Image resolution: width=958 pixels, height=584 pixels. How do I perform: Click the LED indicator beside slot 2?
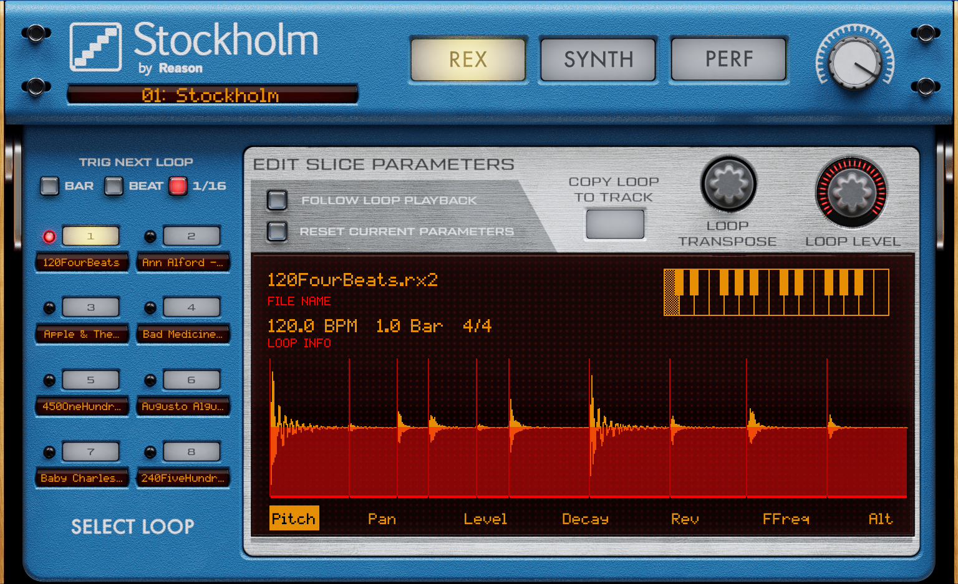[150, 237]
